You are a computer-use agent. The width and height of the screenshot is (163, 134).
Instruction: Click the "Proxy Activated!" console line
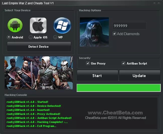33,114
